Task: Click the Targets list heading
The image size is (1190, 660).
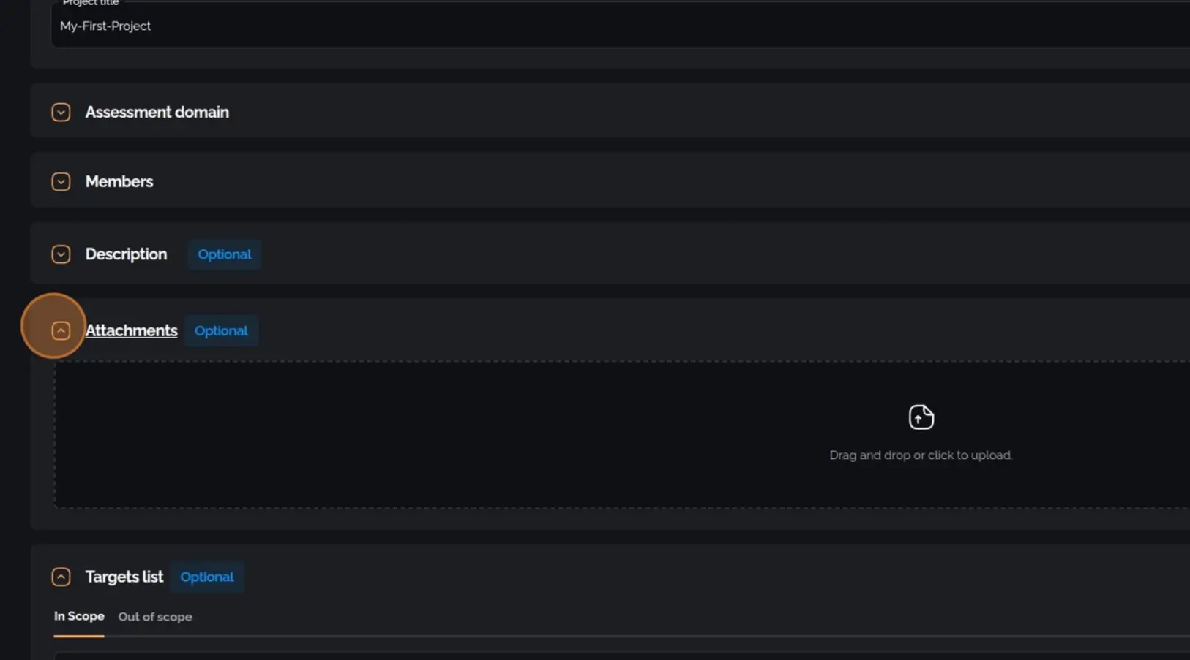Action: click(x=124, y=577)
